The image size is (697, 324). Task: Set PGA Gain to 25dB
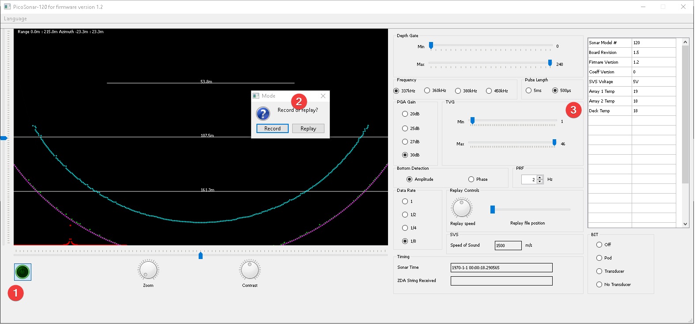(405, 129)
